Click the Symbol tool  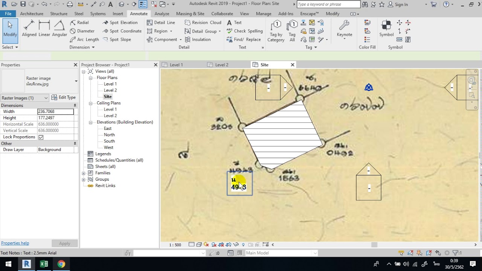pyautogui.click(x=386, y=29)
